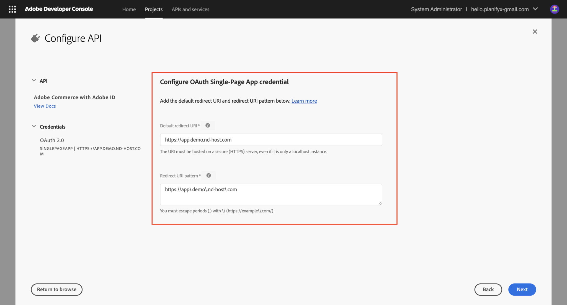Go to the Home tab
The height and width of the screenshot is (305, 567).
pyautogui.click(x=129, y=9)
